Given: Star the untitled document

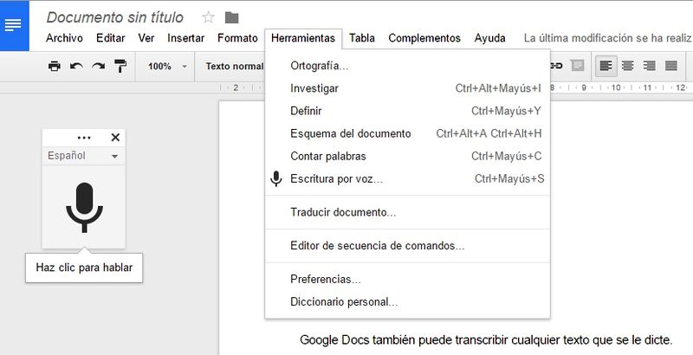Looking at the screenshot, I should coord(208,17).
